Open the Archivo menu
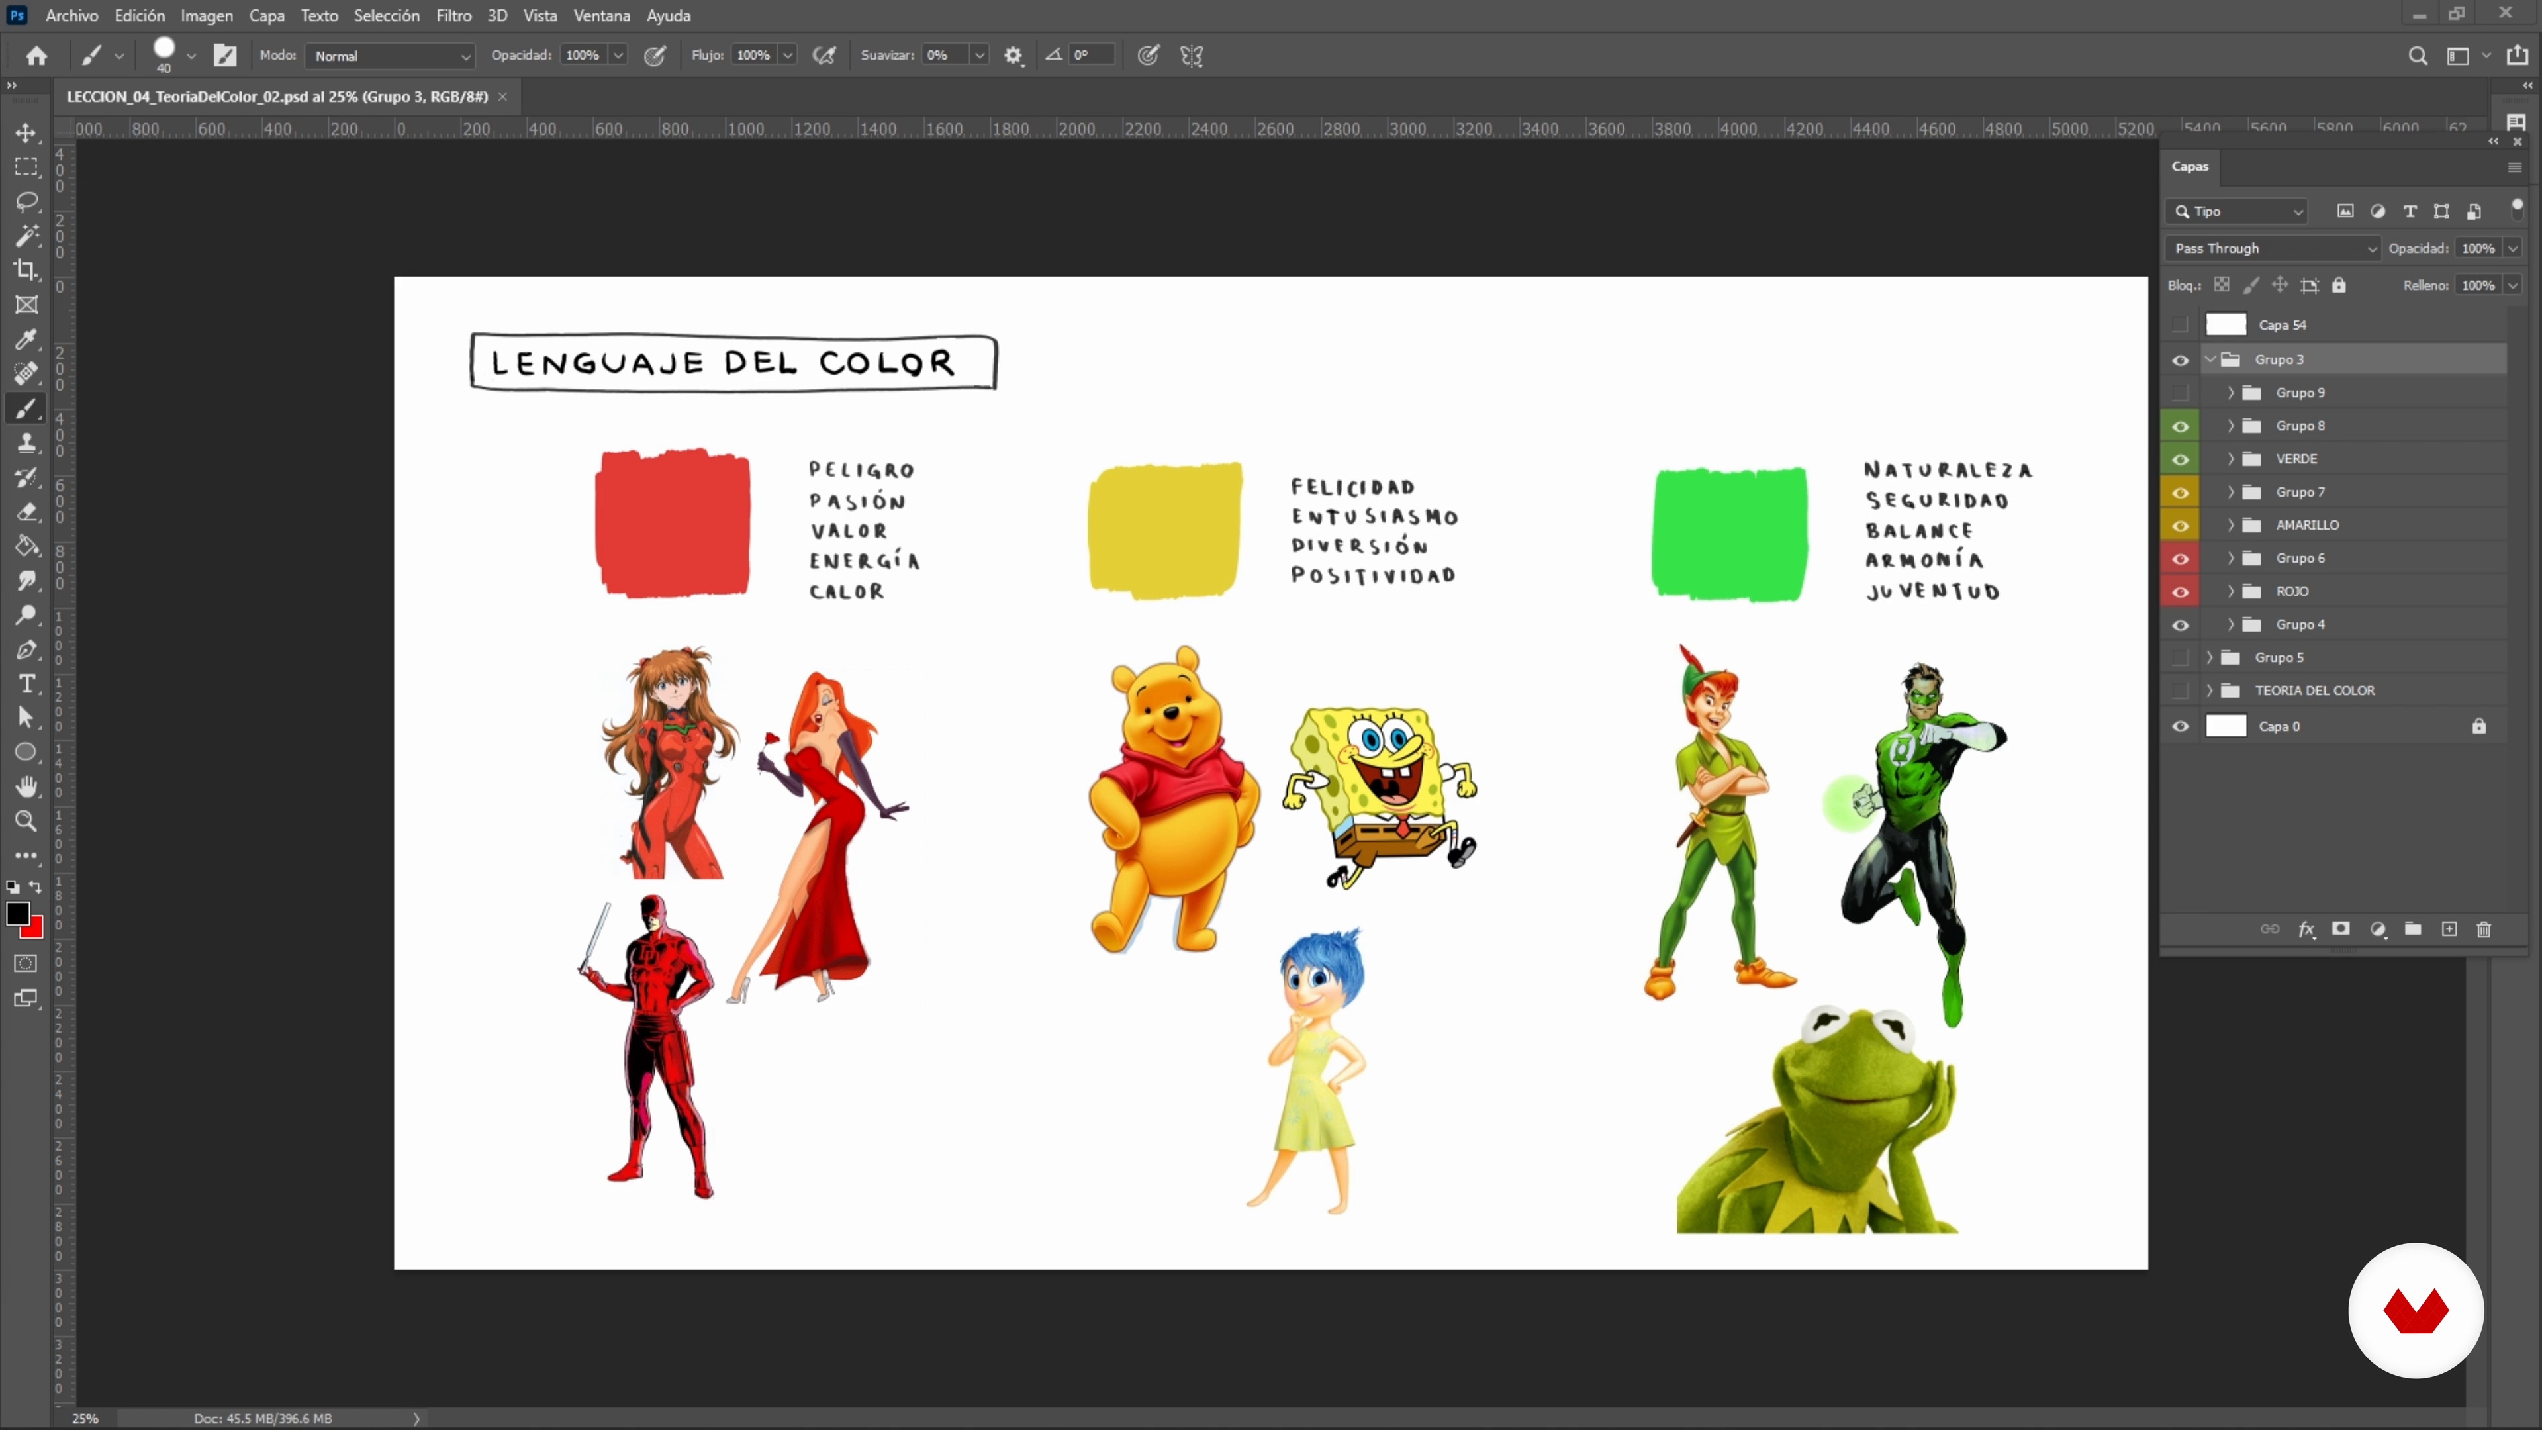The image size is (2542, 1430). 71,16
